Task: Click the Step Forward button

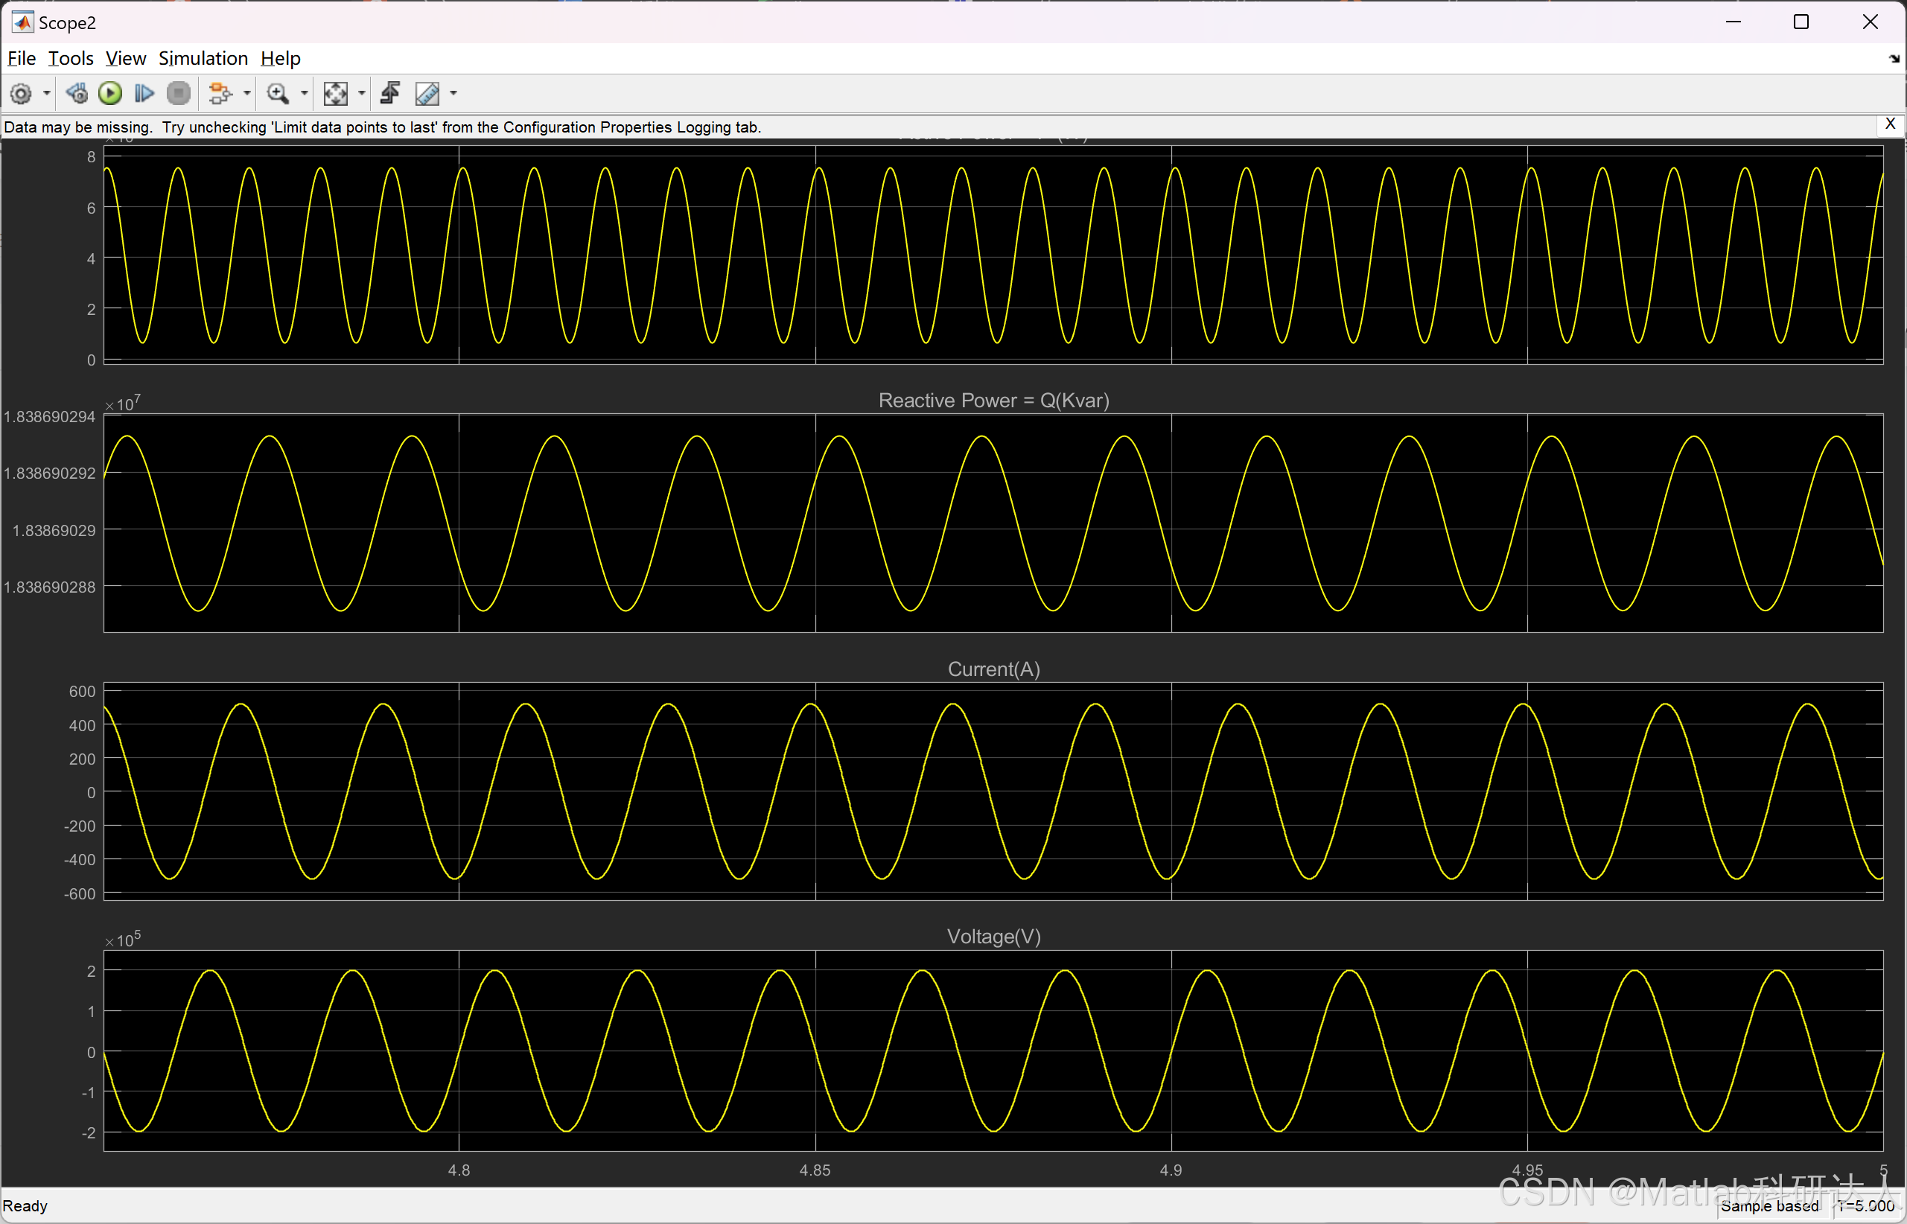Action: point(144,94)
